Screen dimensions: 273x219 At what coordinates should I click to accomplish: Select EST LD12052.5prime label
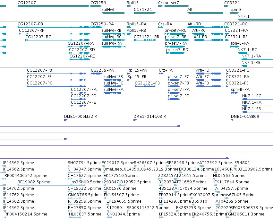coord(134,182)
